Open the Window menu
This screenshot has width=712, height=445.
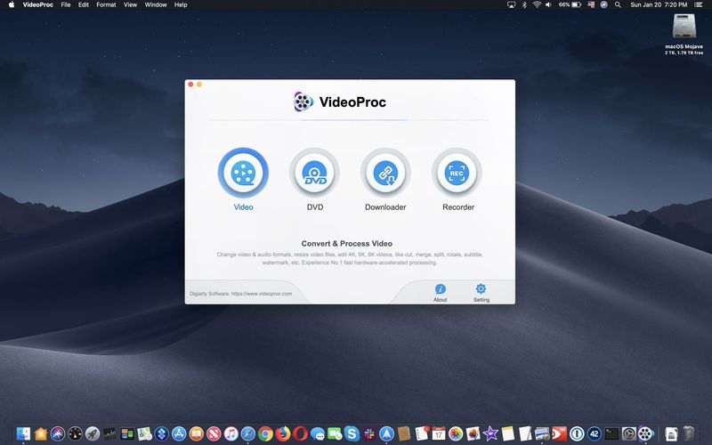coord(156,4)
